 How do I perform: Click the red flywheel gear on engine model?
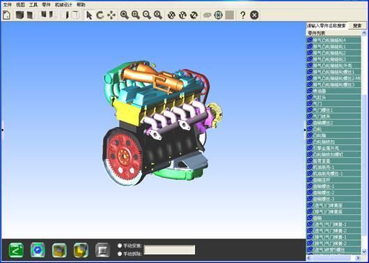click(x=123, y=156)
